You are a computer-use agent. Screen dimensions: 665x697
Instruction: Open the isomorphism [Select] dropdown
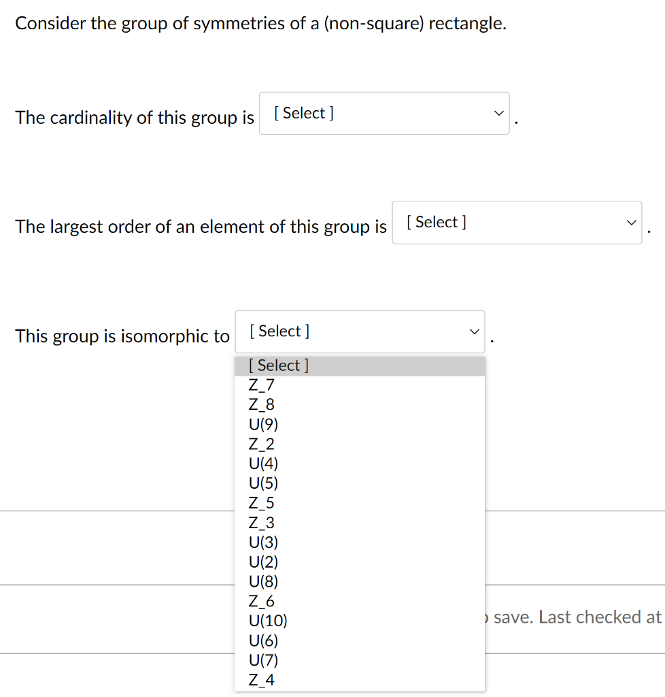(x=359, y=331)
